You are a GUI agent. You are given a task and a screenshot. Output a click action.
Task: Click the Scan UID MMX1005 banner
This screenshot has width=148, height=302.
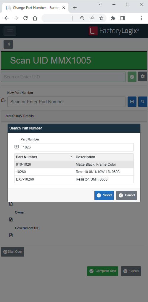[74, 61]
